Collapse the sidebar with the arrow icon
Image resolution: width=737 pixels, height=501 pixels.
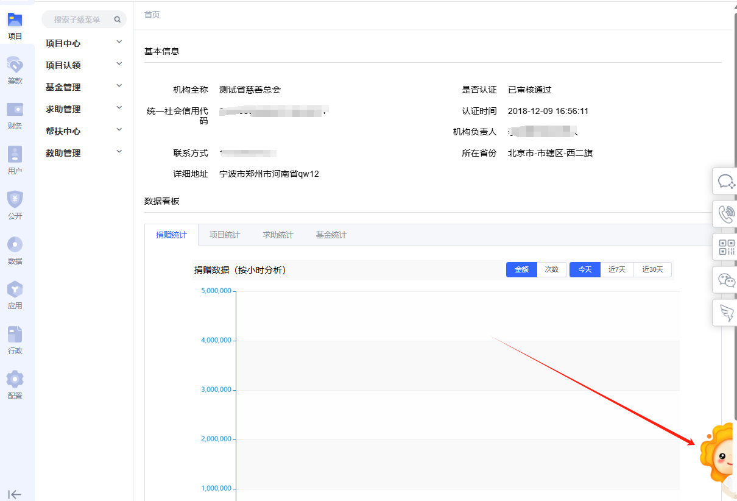(x=15, y=494)
